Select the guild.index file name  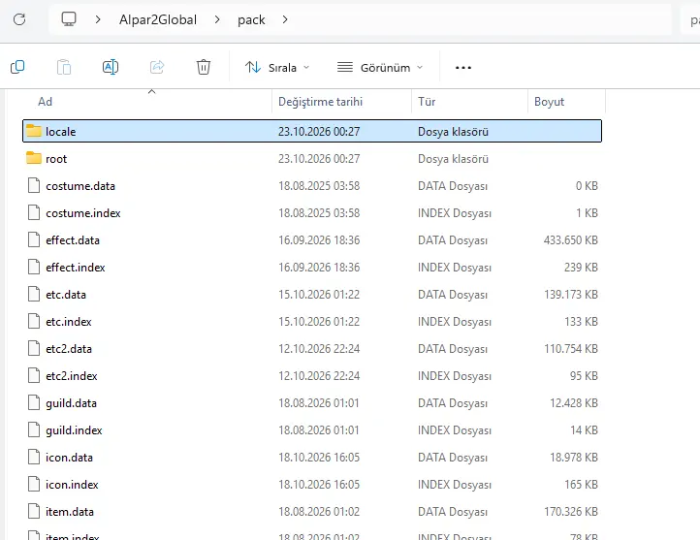click(74, 430)
